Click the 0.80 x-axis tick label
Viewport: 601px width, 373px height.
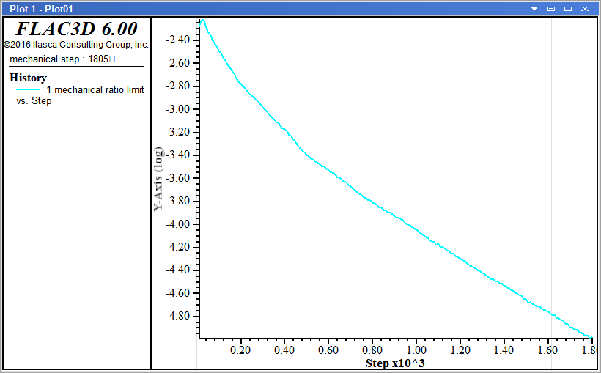372,350
